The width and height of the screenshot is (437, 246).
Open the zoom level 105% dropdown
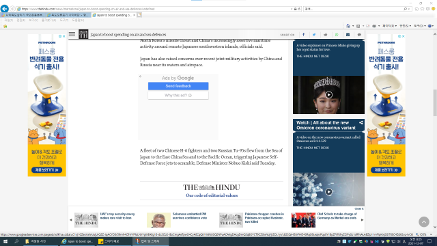click(431, 234)
